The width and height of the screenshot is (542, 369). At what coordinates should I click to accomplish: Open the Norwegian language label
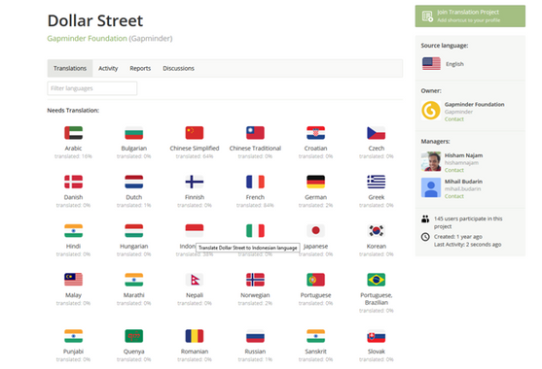coord(255,295)
